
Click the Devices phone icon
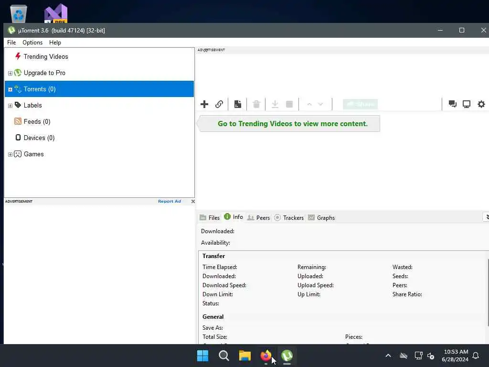(18, 137)
